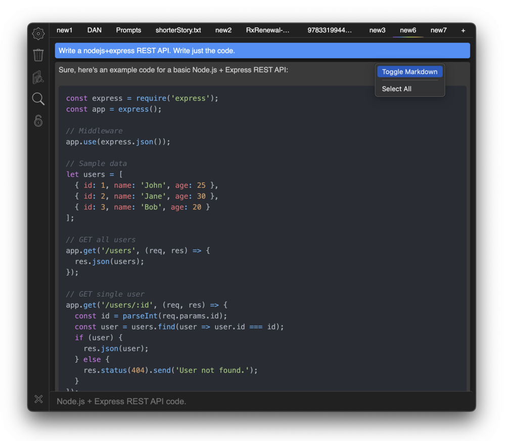The width and height of the screenshot is (508, 441).
Task: Click the 'Sure, here's an example code' response text
Action: 173,70
